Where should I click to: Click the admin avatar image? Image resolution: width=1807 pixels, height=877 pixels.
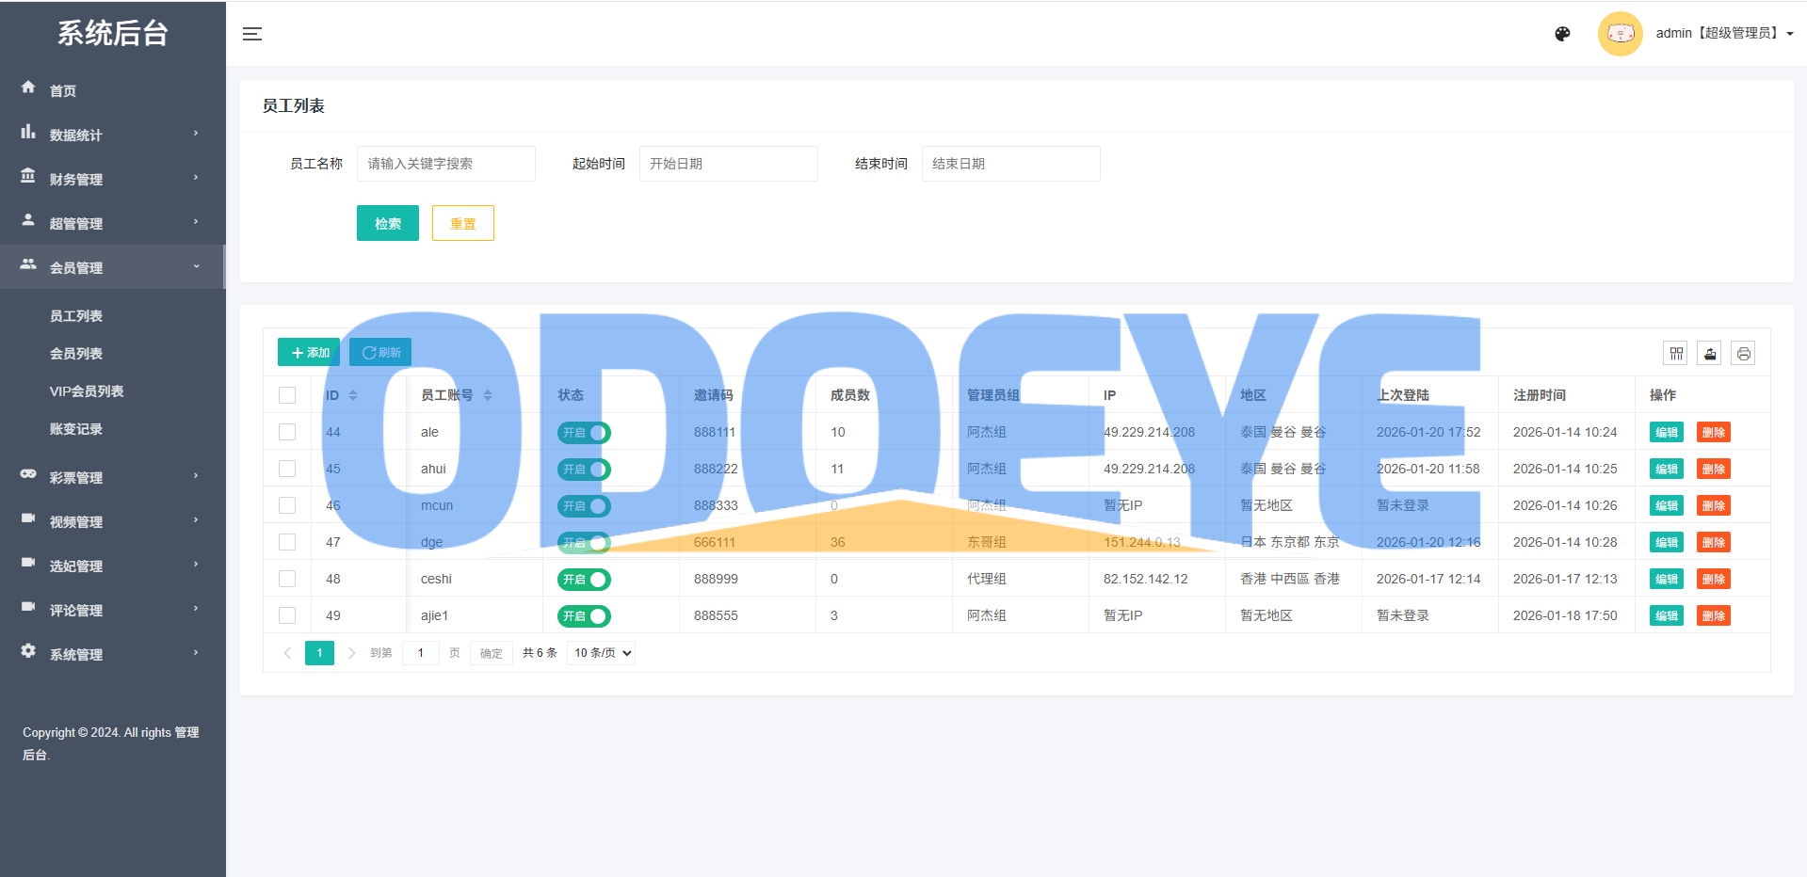(1620, 34)
